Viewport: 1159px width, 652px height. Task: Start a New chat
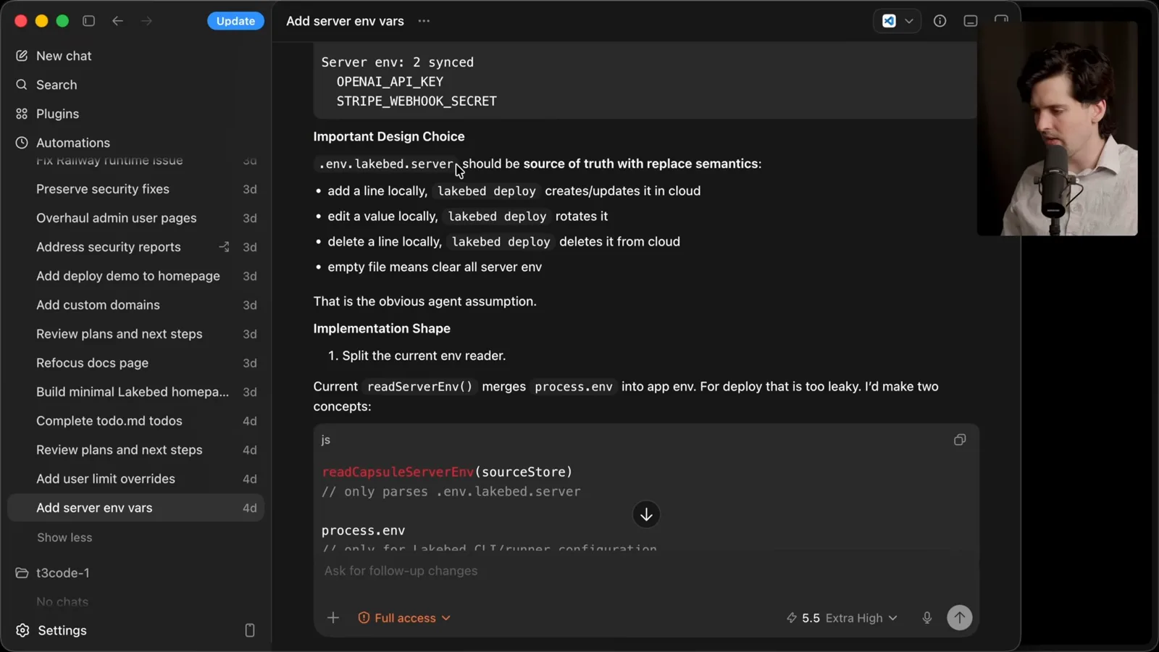click(x=135, y=56)
